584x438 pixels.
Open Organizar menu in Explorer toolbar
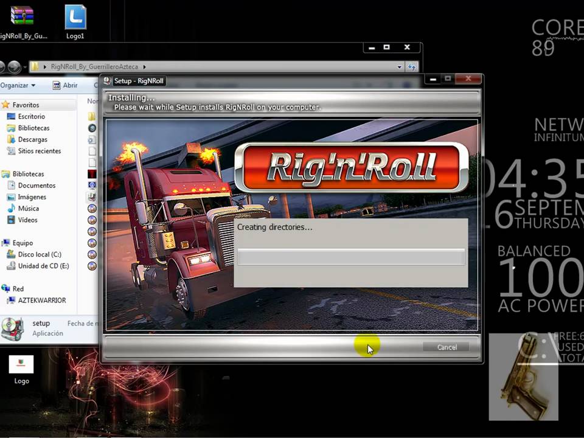[18, 85]
